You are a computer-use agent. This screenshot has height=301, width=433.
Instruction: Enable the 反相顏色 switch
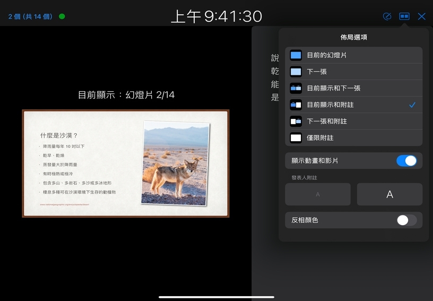(406, 220)
